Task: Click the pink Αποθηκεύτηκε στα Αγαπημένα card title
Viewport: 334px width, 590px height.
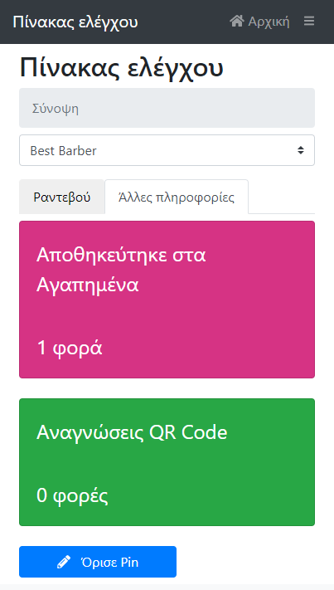Action: click(121, 270)
